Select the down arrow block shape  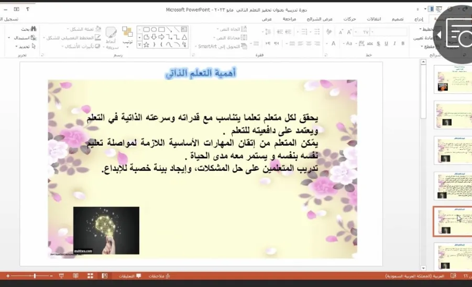pyautogui.click(x=154, y=37)
